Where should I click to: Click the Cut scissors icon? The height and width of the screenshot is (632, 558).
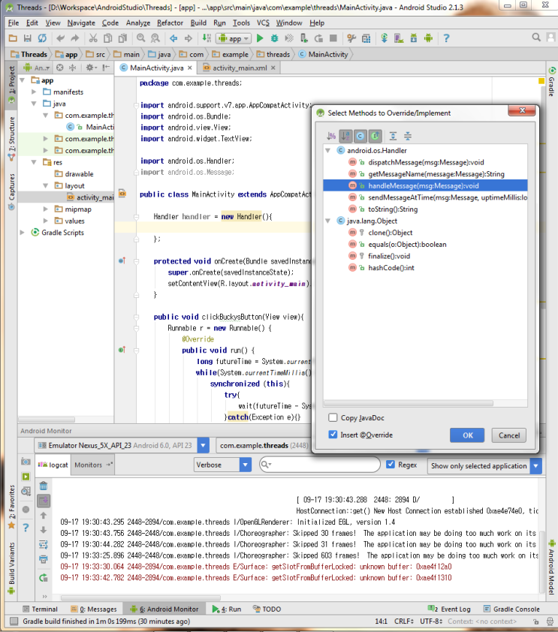pos(93,38)
